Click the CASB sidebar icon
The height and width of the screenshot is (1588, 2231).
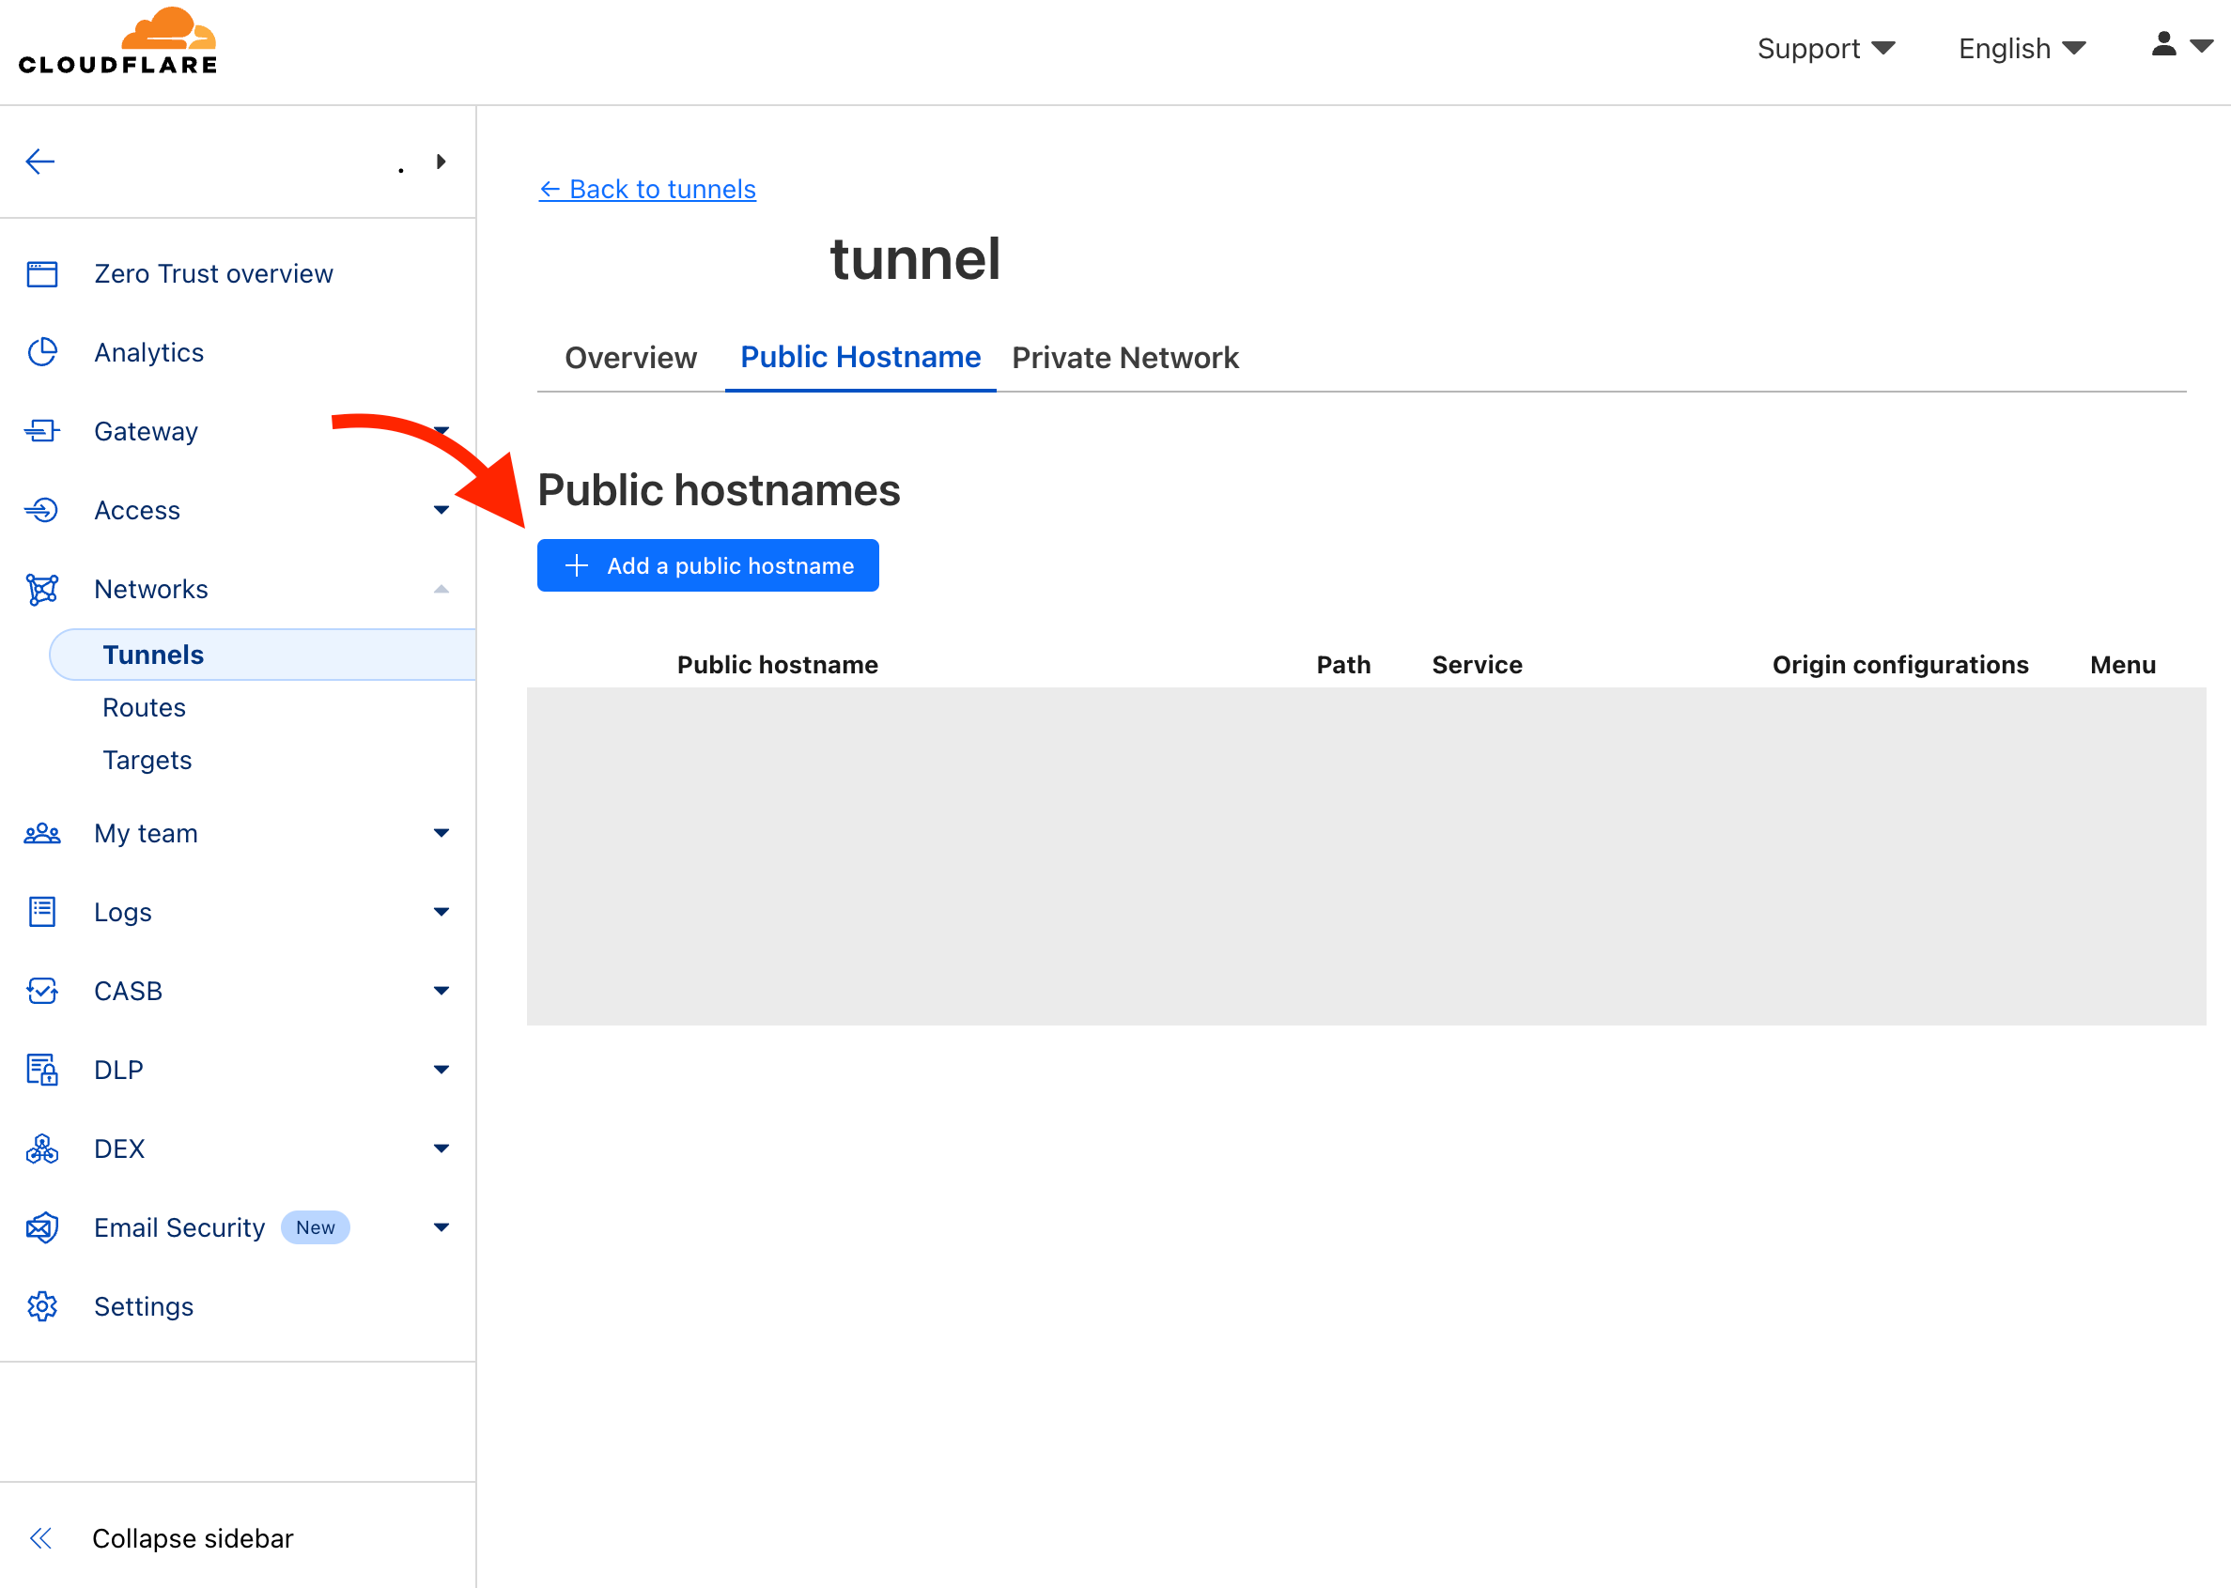coord(42,991)
